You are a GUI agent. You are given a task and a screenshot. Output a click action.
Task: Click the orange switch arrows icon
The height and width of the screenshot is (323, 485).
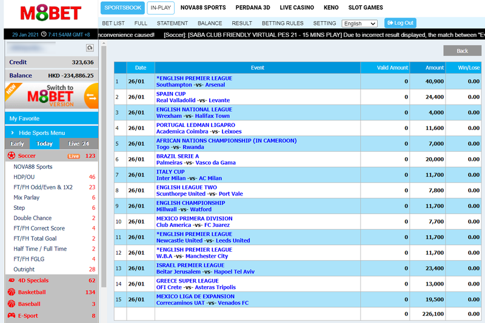coord(92,97)
